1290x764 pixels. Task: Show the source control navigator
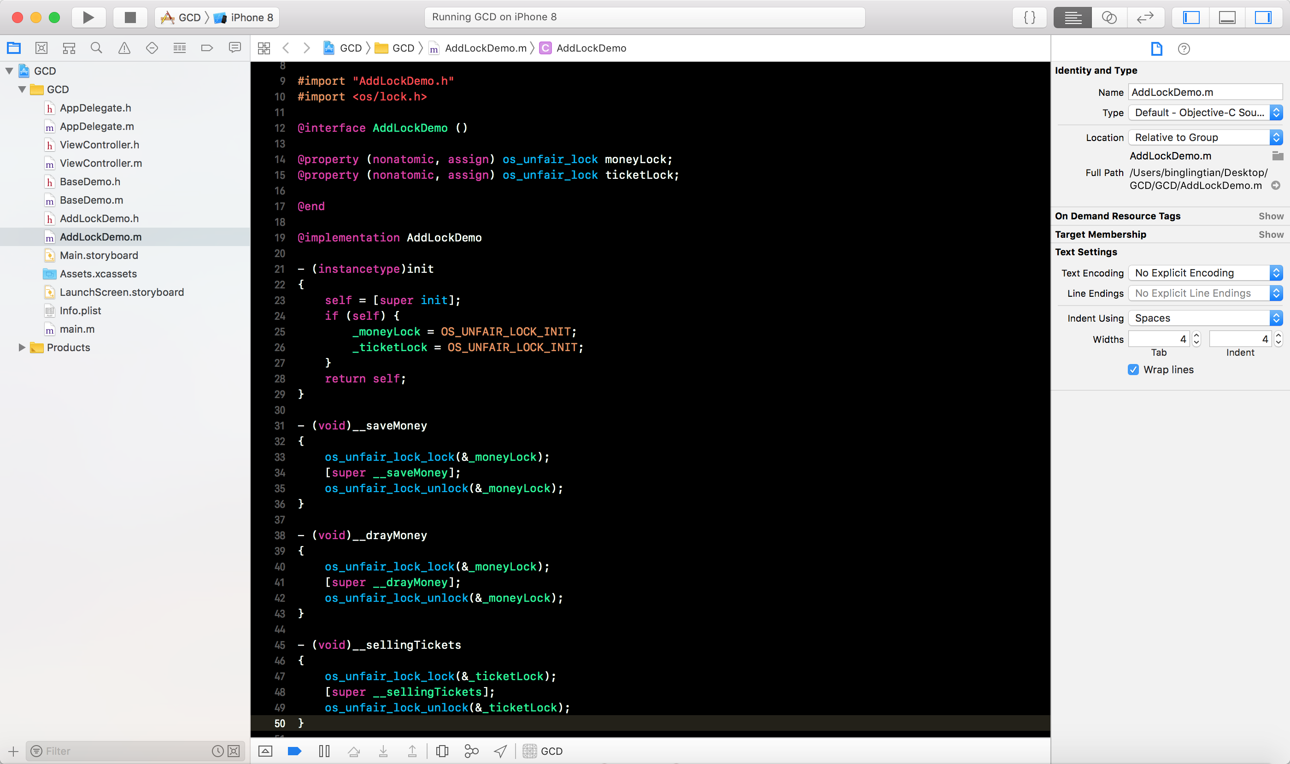coord(41,48)
